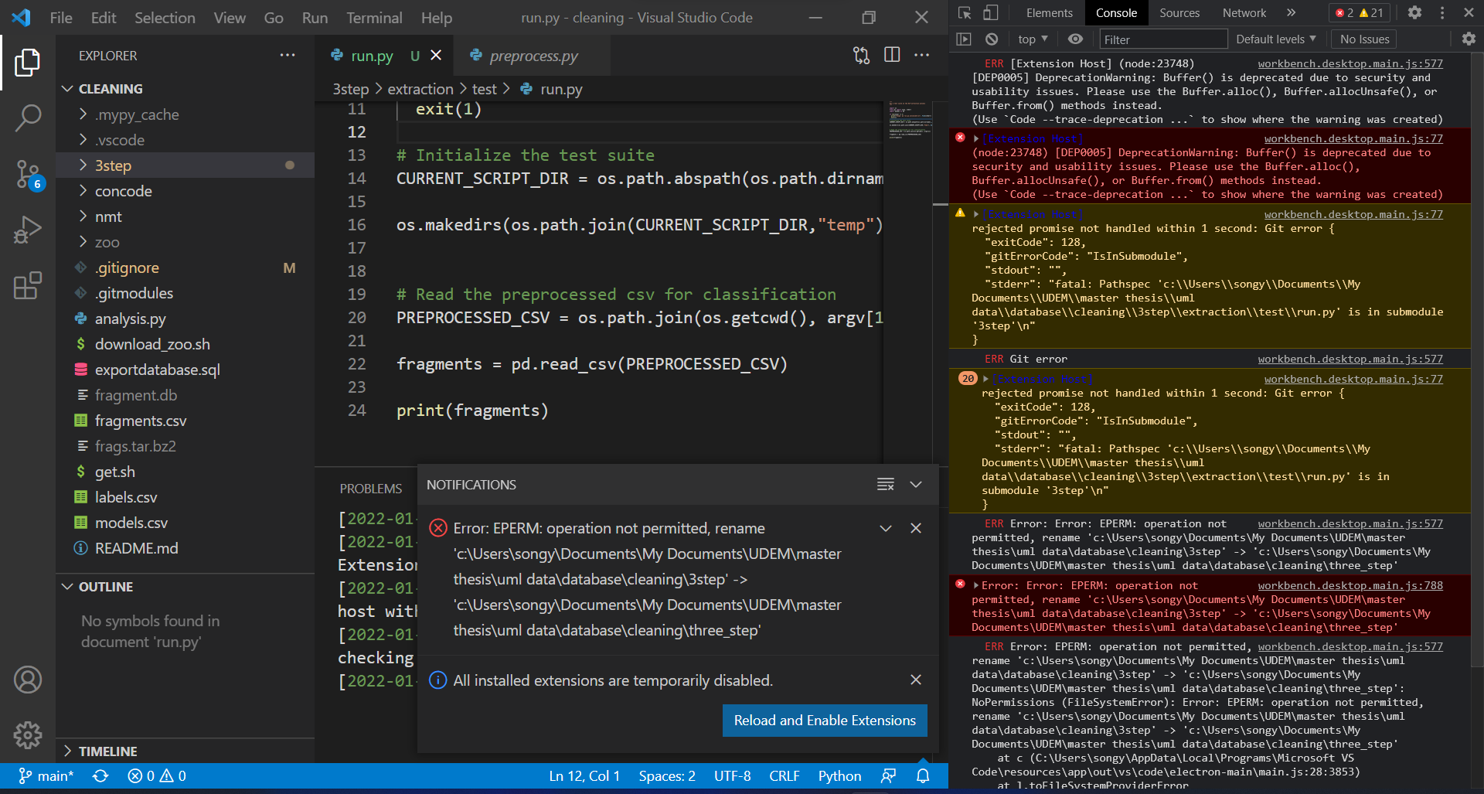1484x794 pixels.
Task: Click the Split Editor Right icon
Action: (892, 55)
